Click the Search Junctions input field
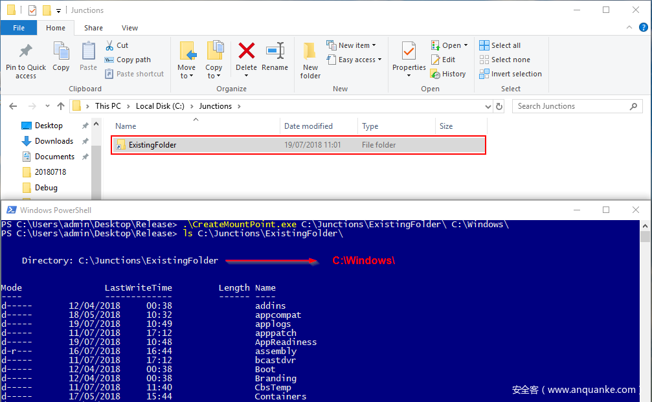Image resolution: width=652 pixels, height=402 pixels. click(x=570, y=106)
